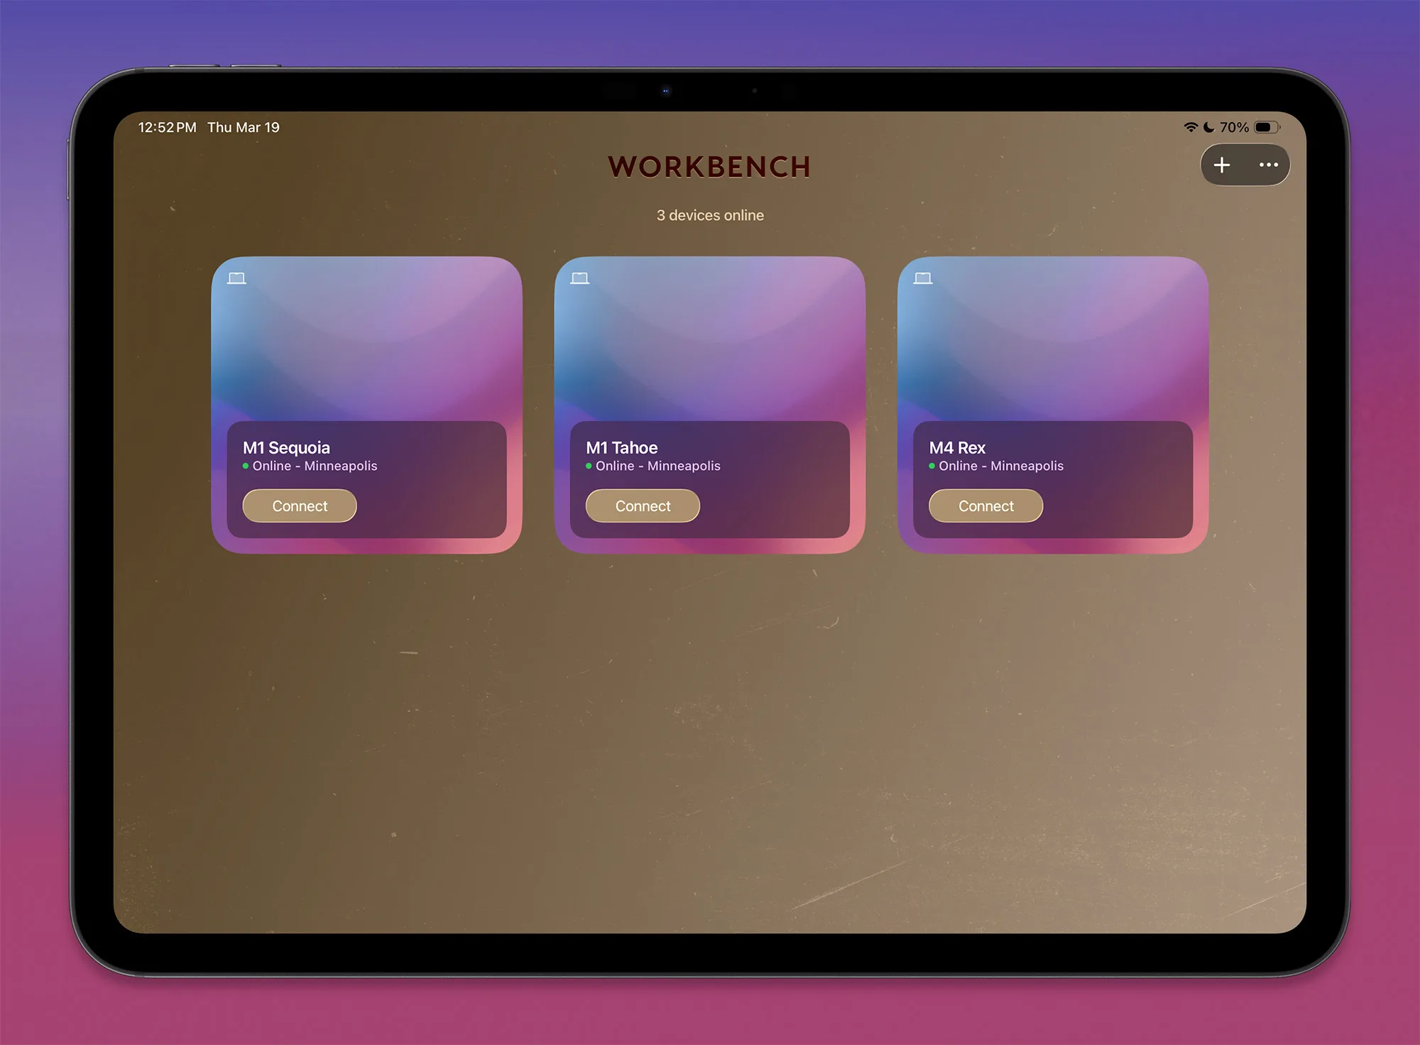Tap the Wi-Fi status icon
Image resolution: width=1420 pixels, height=1045 pixels.
coord(1190,127)
